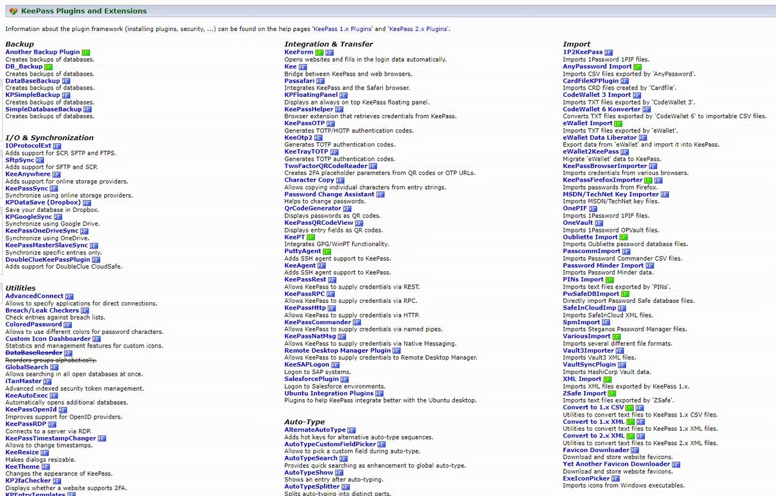The width and height of the screenshot is (776, 496).
Task: Click the 2.x badge beside AlternateAutoType
Action: [x=352, y=430]
